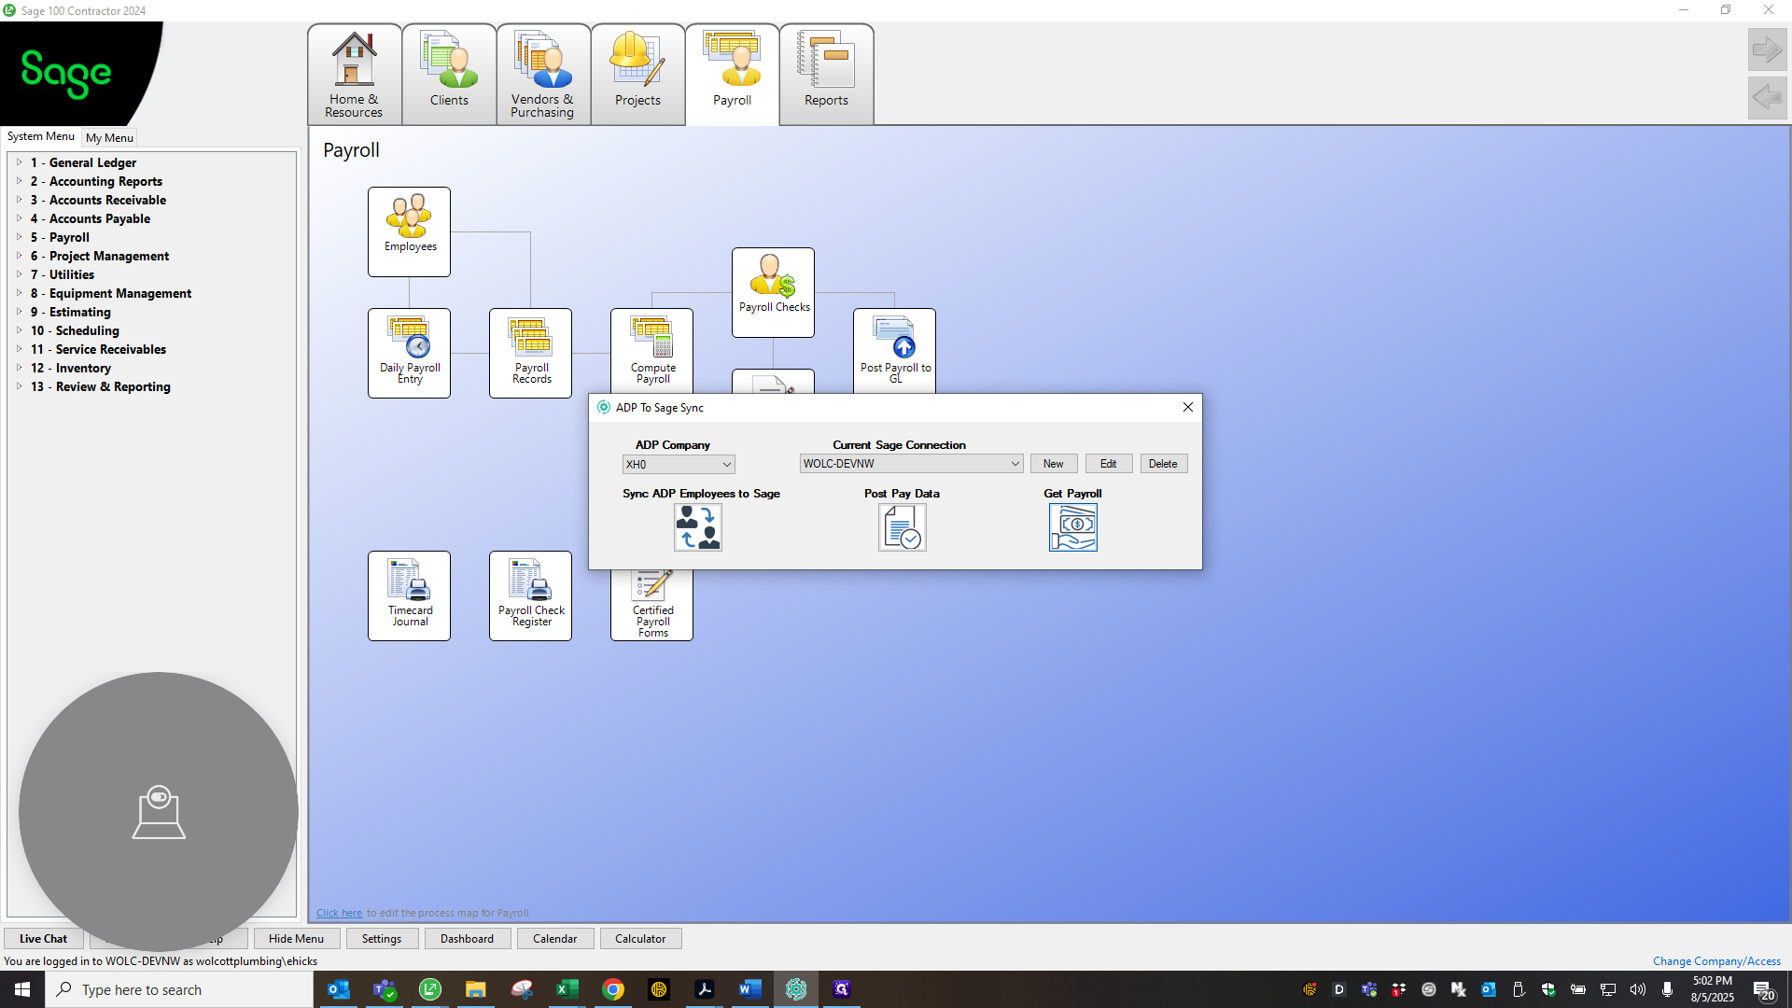
Task: Expand the 3 - Accounts Receivable node
Action: click(19, 200)
